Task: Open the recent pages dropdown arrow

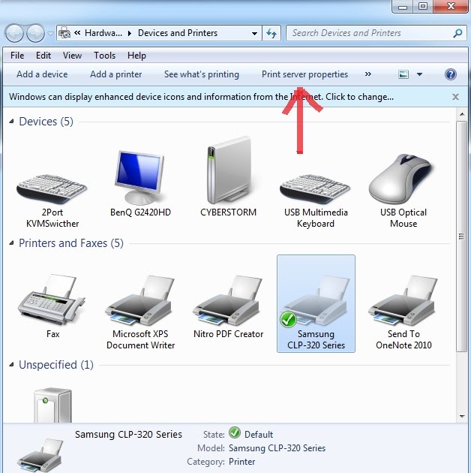Action: point(50,34)
